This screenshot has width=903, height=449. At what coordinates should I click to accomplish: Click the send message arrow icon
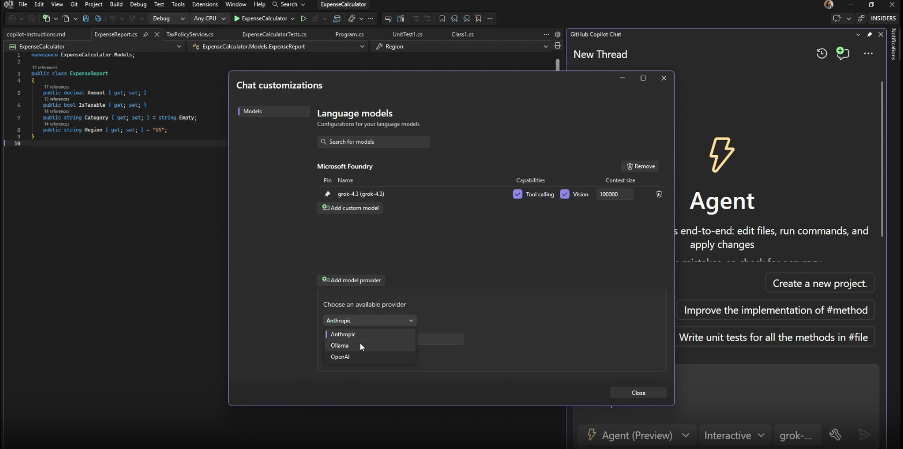(x=864, y=435)
